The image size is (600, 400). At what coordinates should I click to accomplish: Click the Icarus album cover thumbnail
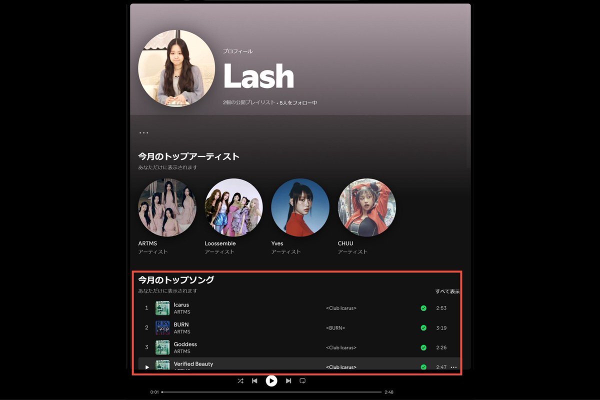pos(162,308)
